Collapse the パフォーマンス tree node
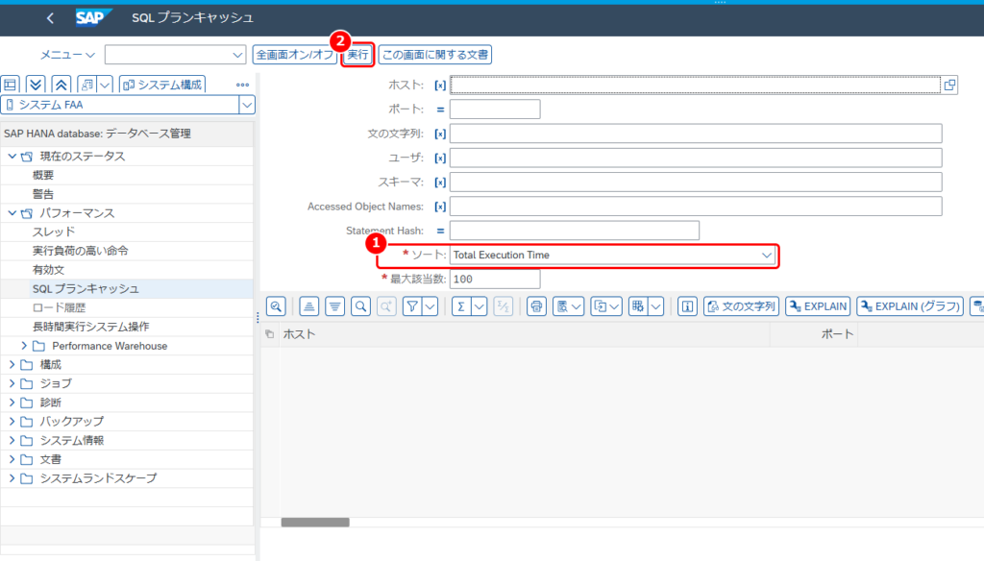 [12, 212]
